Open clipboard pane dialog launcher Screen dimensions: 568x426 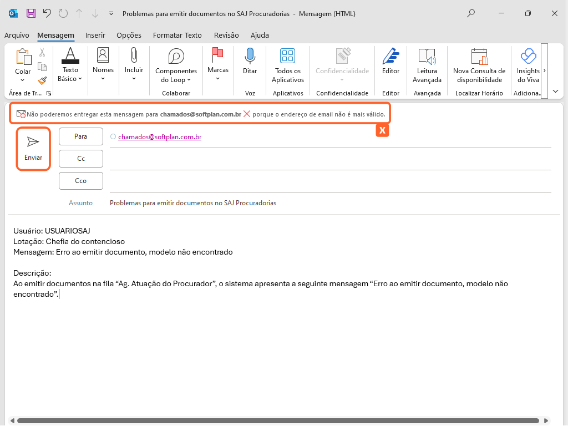[x=49, y=93]
